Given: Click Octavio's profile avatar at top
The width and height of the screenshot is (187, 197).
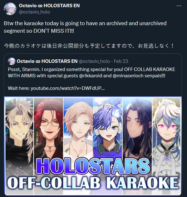Looking at the screenshot, I should pyautogui.click(x=10, y=9).
